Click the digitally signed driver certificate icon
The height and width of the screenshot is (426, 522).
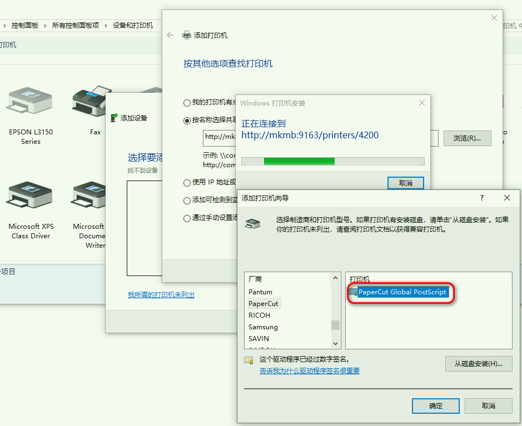point(249,360)
